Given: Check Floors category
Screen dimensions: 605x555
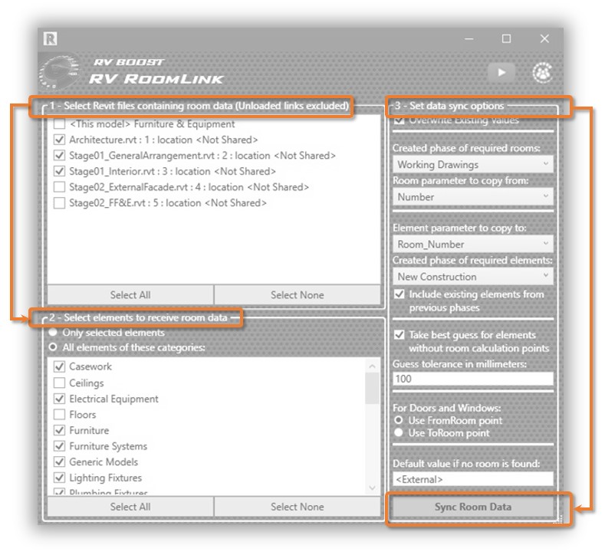Looking at the screenshot, I should click(x=59, y=415).
